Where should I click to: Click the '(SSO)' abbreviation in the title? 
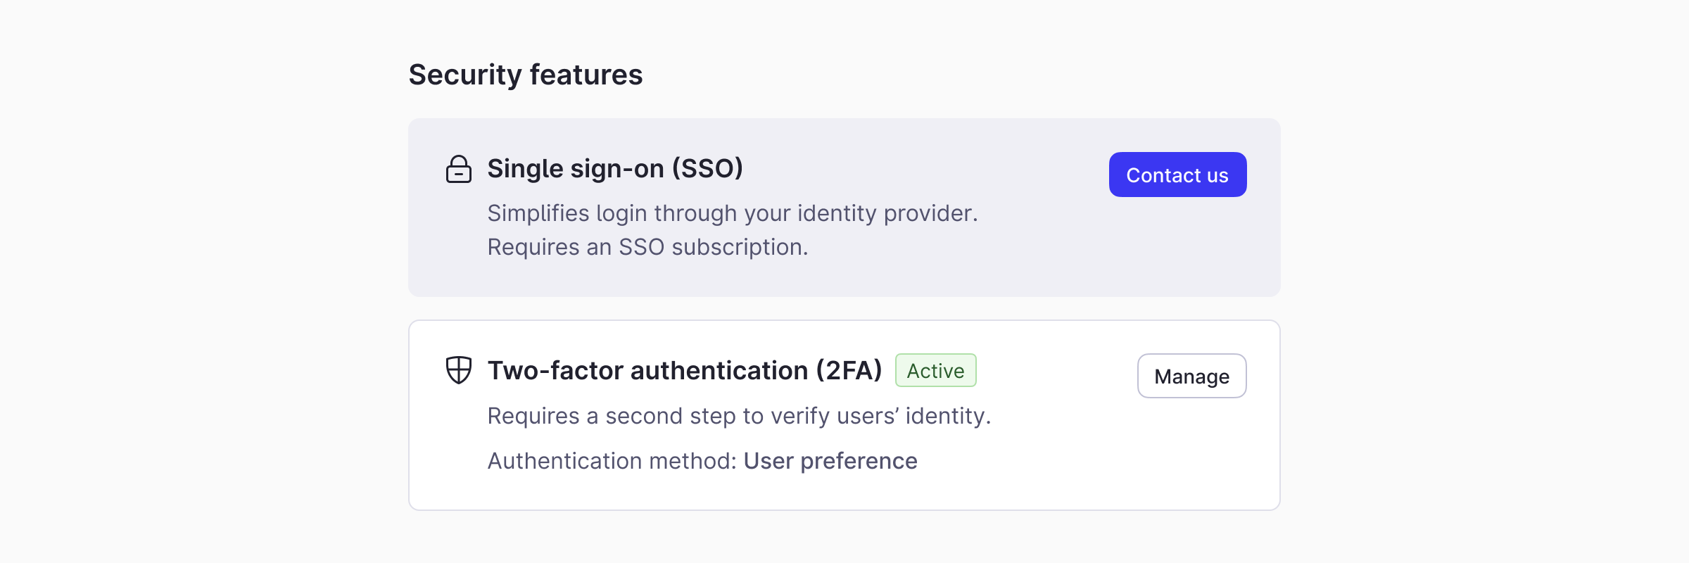tap(707, 169)
